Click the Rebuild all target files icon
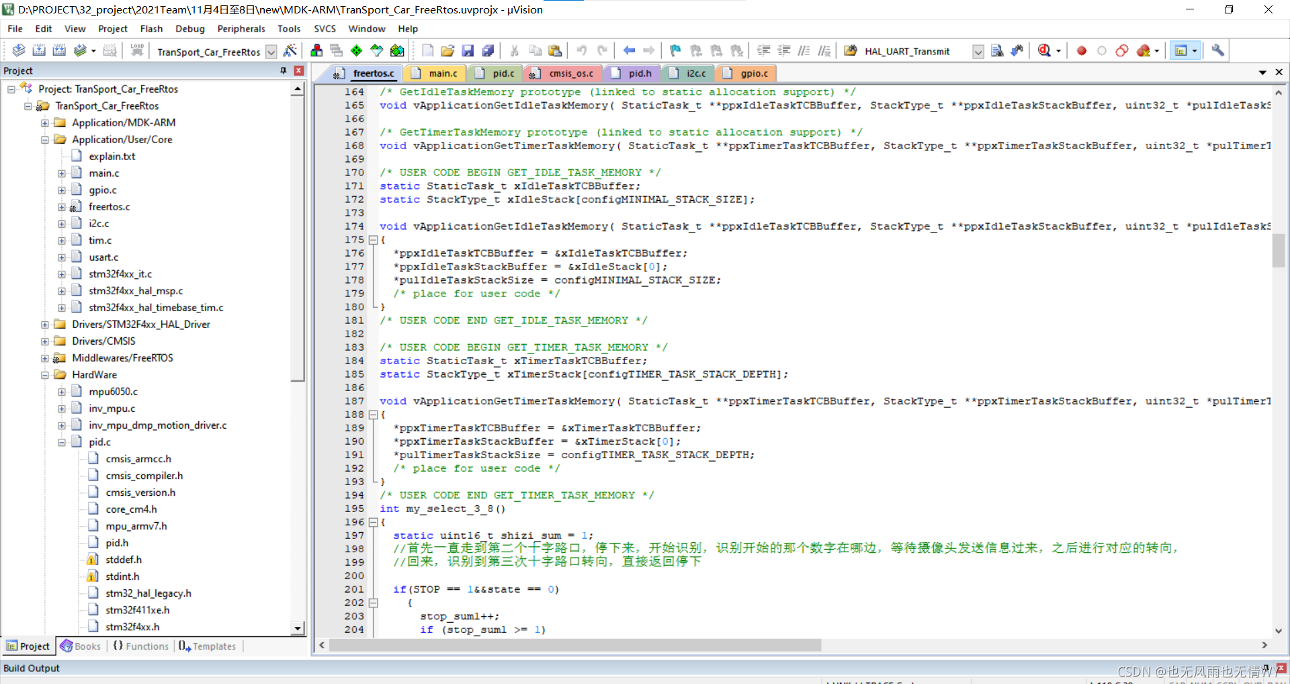This screenshot has height=684, width=1290. (x=59, y=50)
